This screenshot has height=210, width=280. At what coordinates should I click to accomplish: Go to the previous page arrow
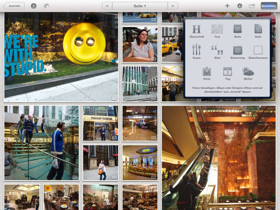107,6
